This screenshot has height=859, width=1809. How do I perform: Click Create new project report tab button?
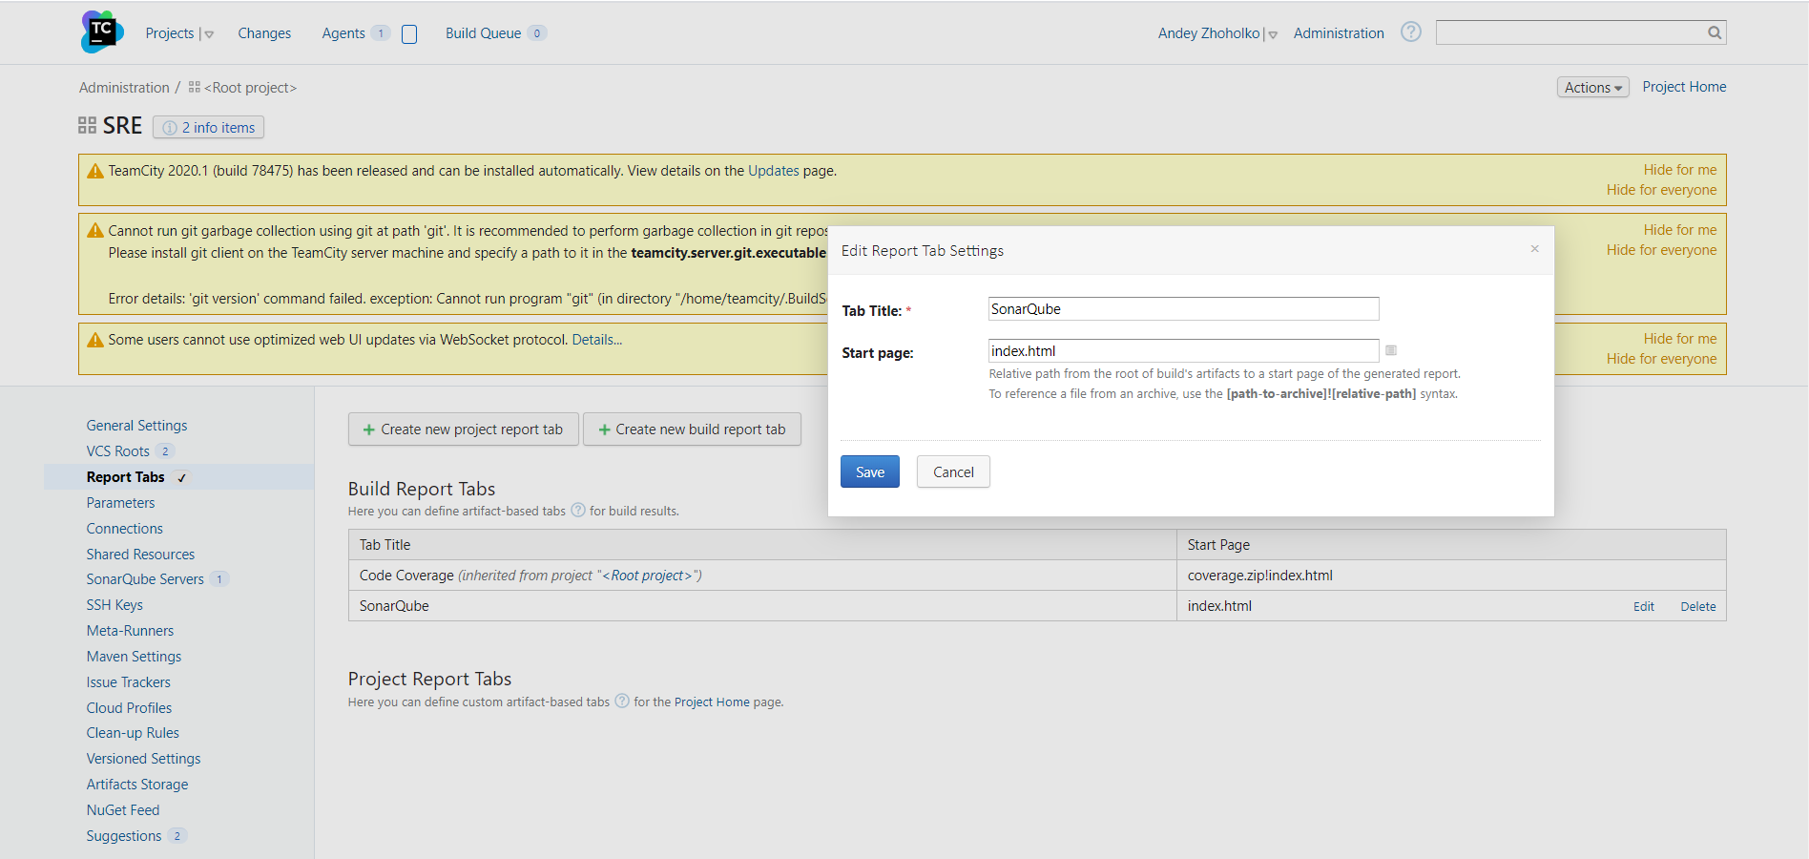coord(464,429)
